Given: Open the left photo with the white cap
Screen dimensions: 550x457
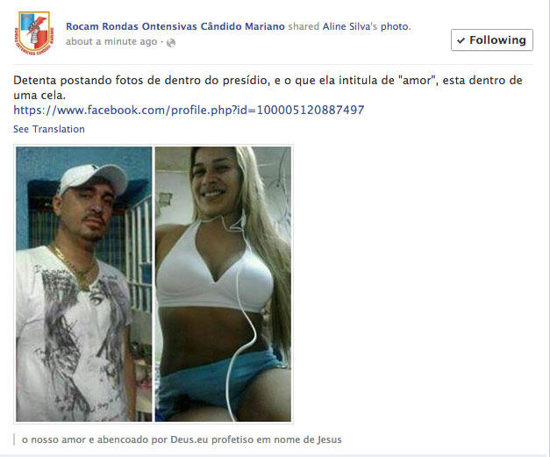Looking at the screenshot, I should tap(84, 283).
